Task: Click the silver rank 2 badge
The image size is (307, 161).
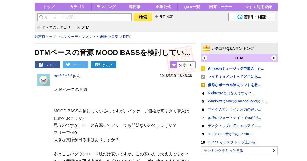Action: [x=203, y=77]
